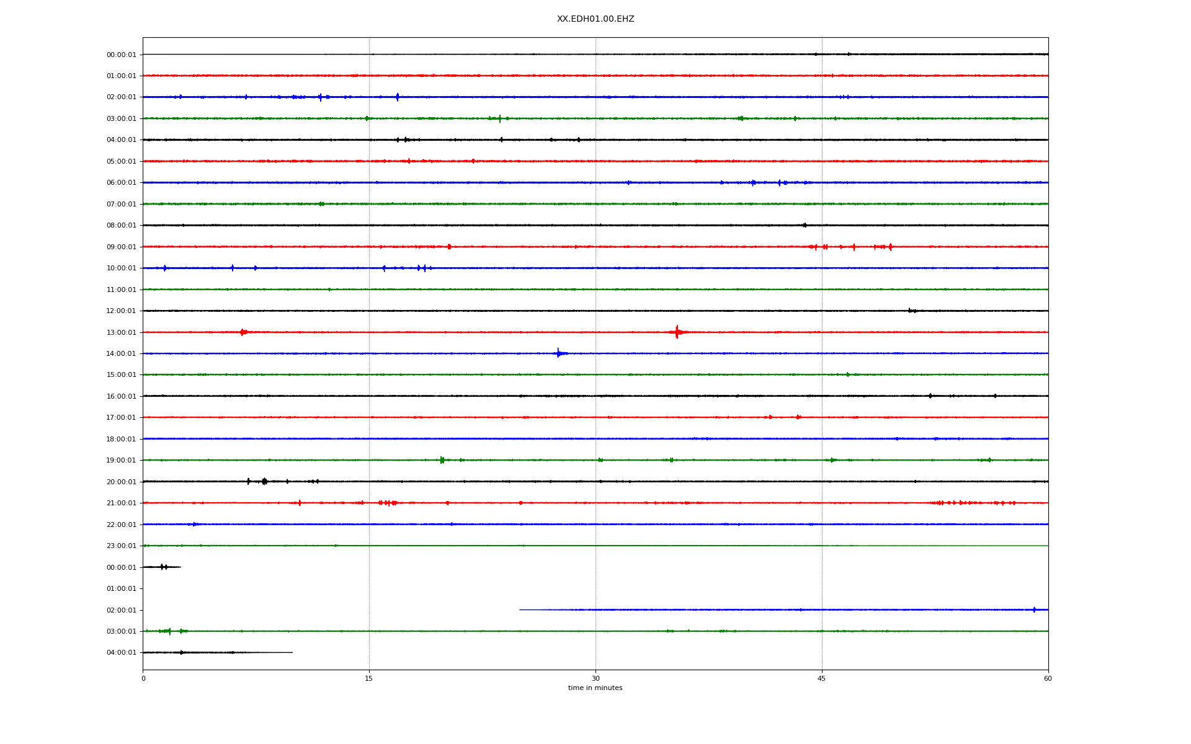Select the 09:00:01 trace label
1191x744 pixels.
[121, 247]
